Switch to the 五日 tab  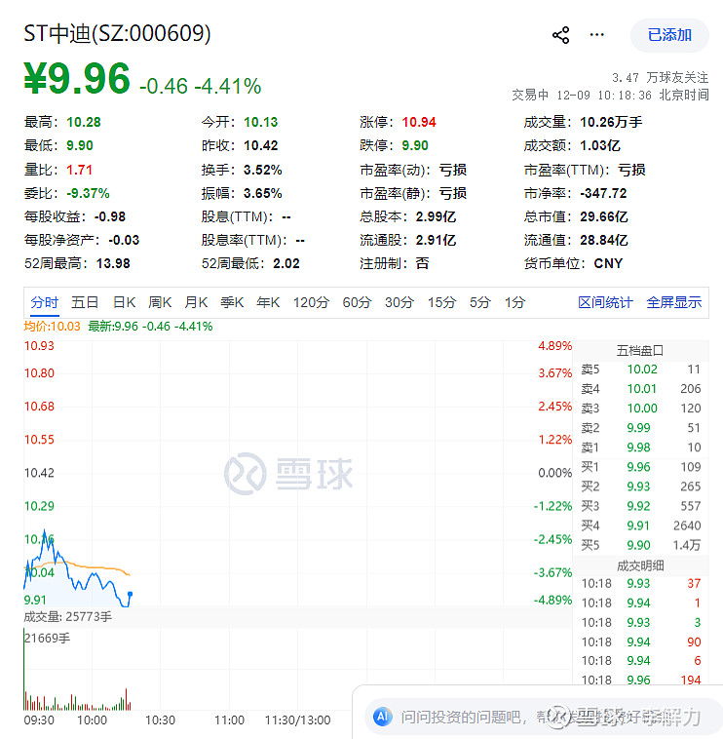coord(85,302)
